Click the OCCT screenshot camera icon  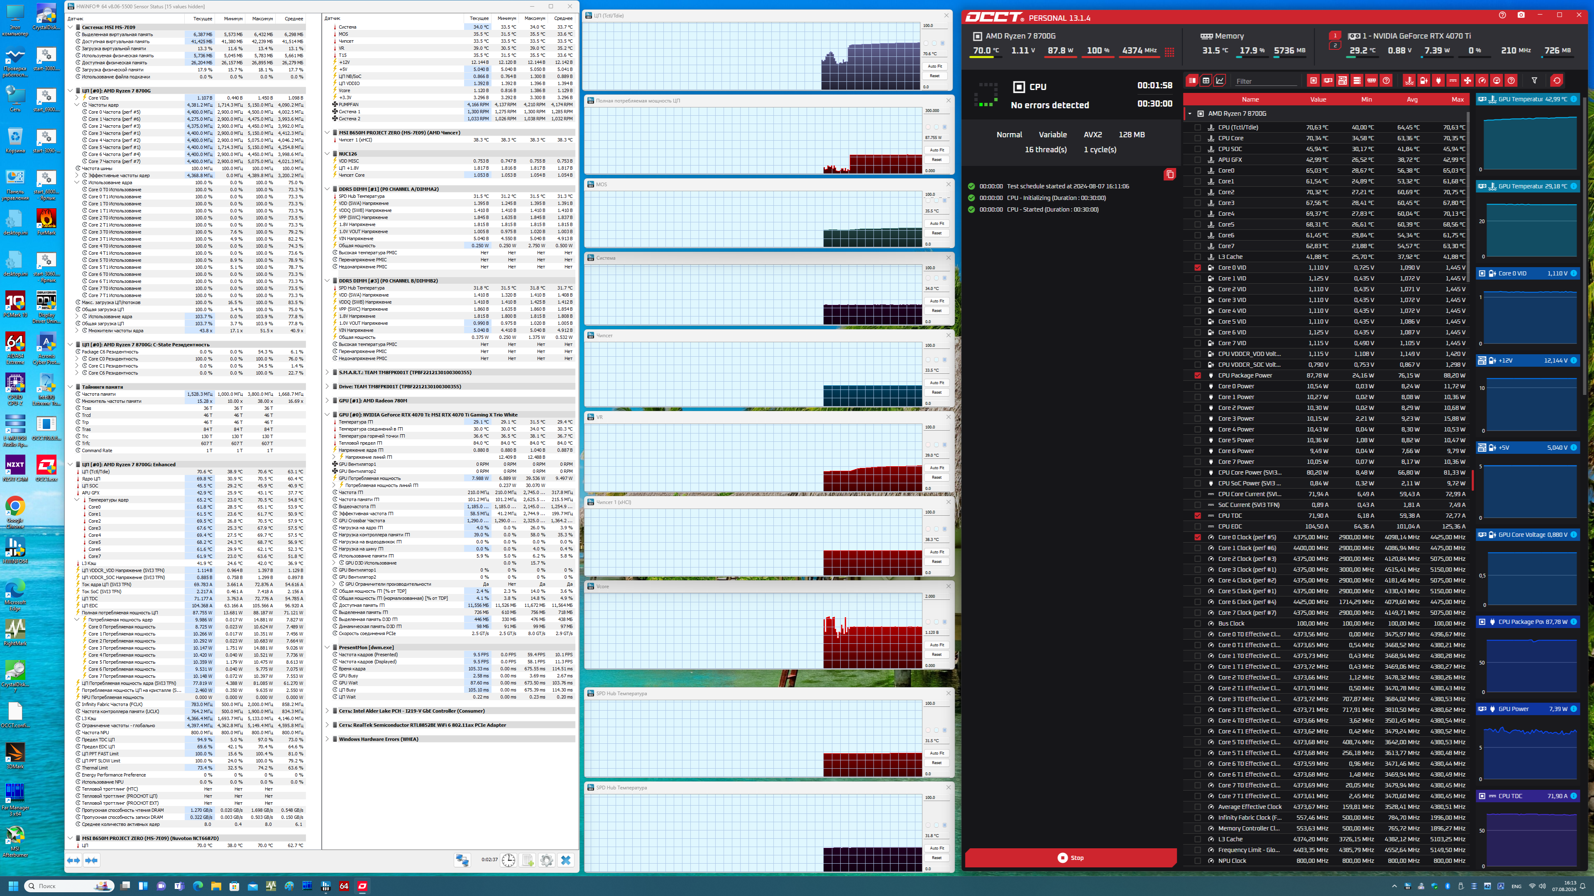point(1521,15)
